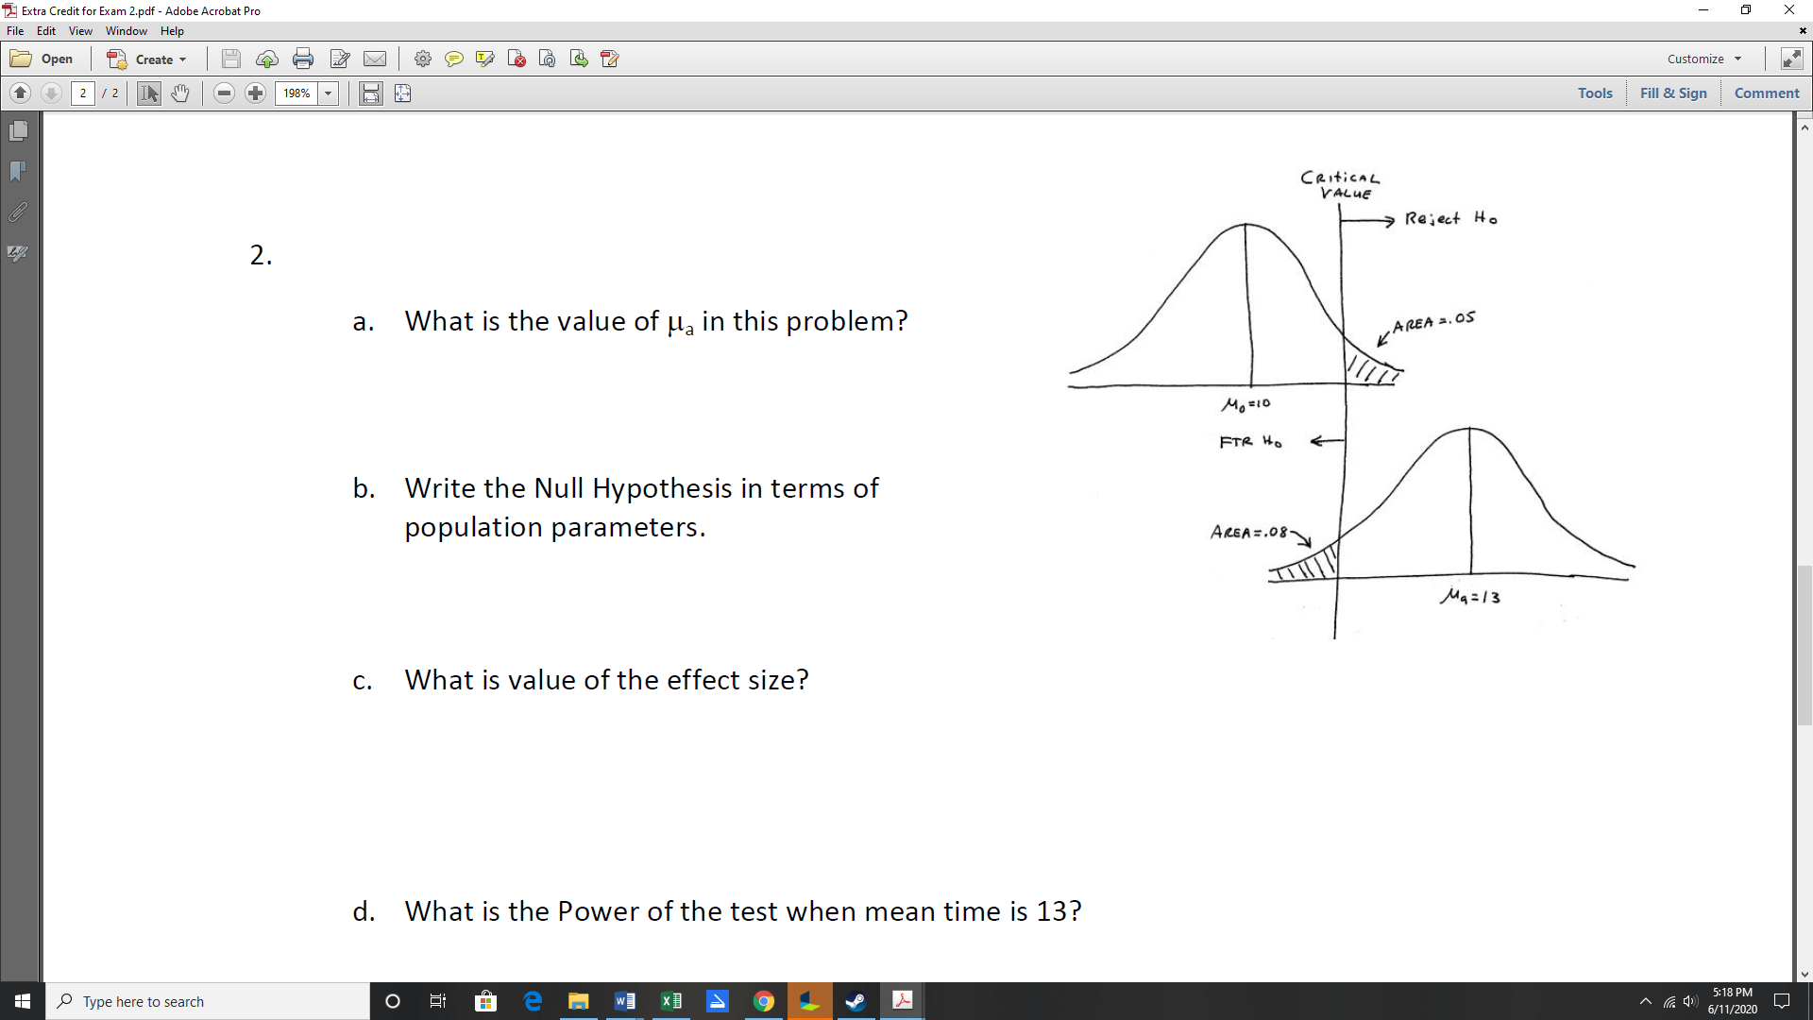Screen dimensions: 1813x1020
Task: Save the file with the disk icon
Action: (231, 59)
